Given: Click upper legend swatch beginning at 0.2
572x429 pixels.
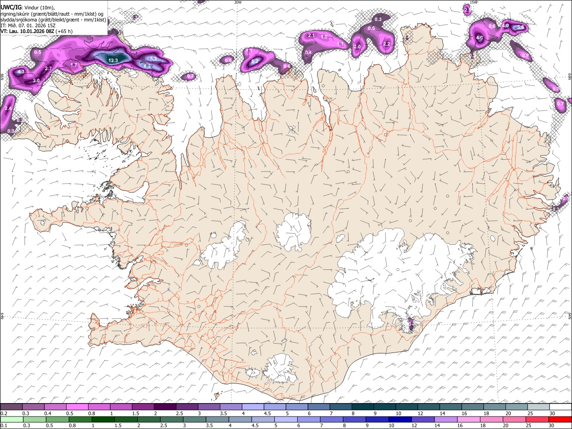Looking at the screenshot, I should pyautogui.click(x=11, y=407).
